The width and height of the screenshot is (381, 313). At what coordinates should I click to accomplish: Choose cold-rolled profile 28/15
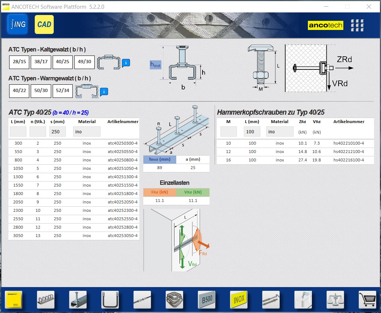(19, 62)
